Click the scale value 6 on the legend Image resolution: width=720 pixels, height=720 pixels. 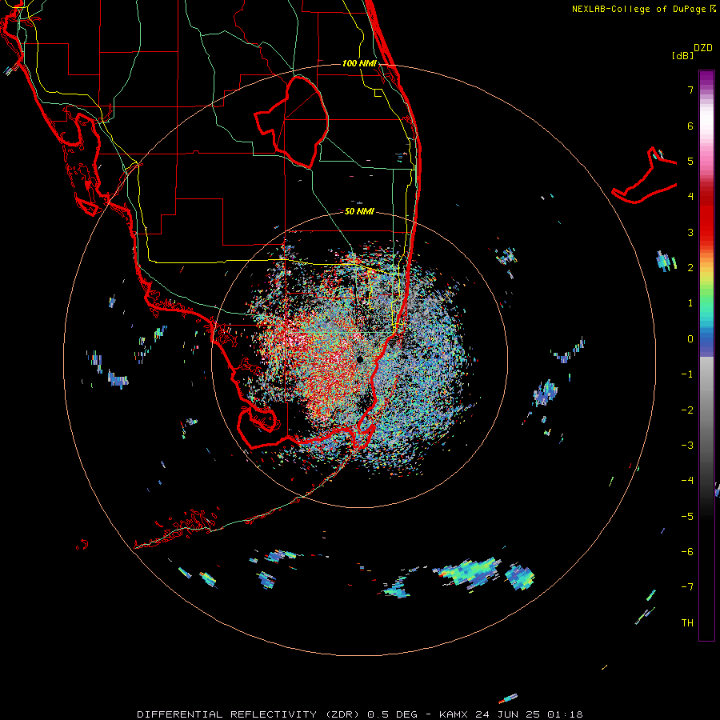[690, 126]
